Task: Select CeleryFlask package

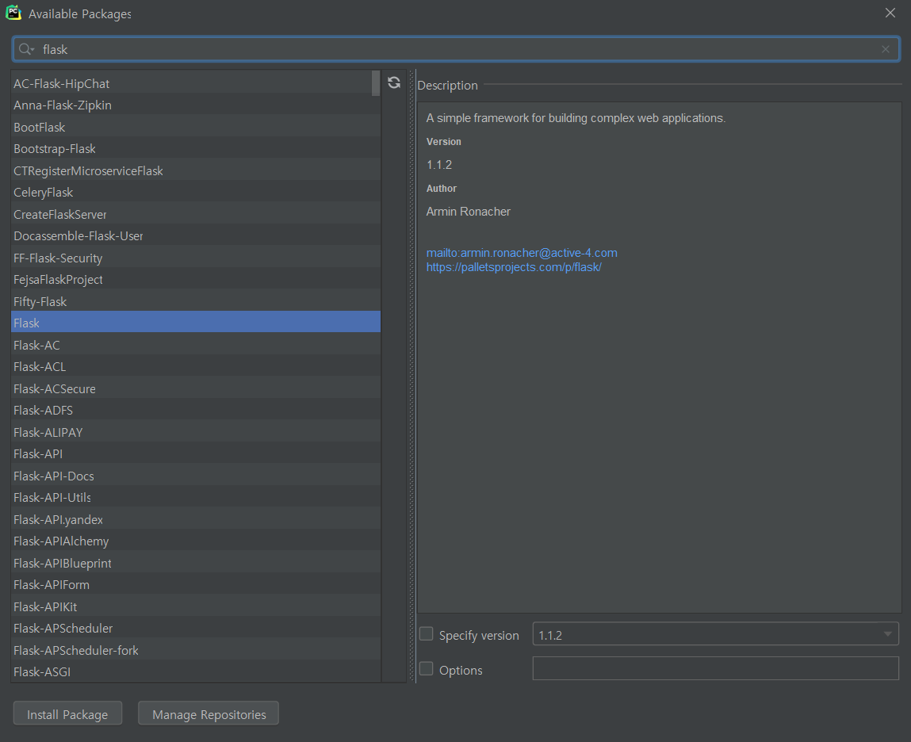Action: click(196, 193)
